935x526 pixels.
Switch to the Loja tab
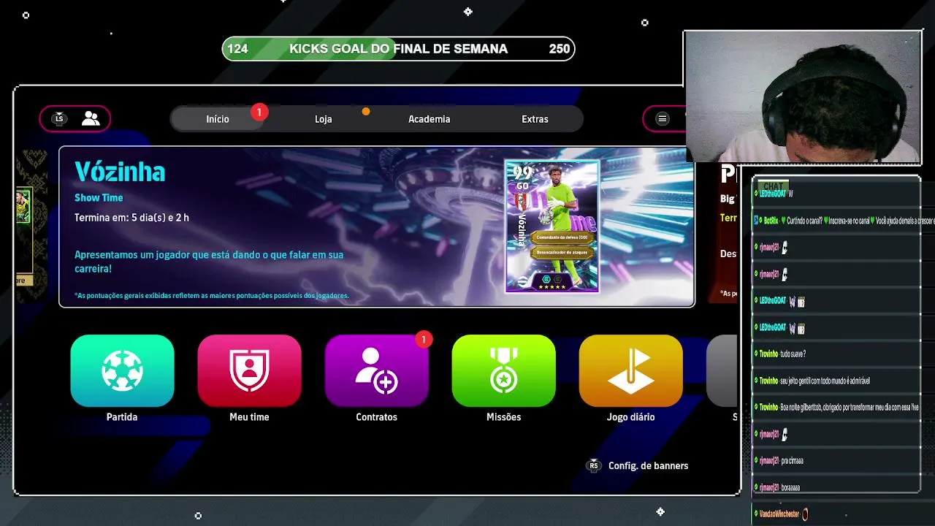point(323,119)
